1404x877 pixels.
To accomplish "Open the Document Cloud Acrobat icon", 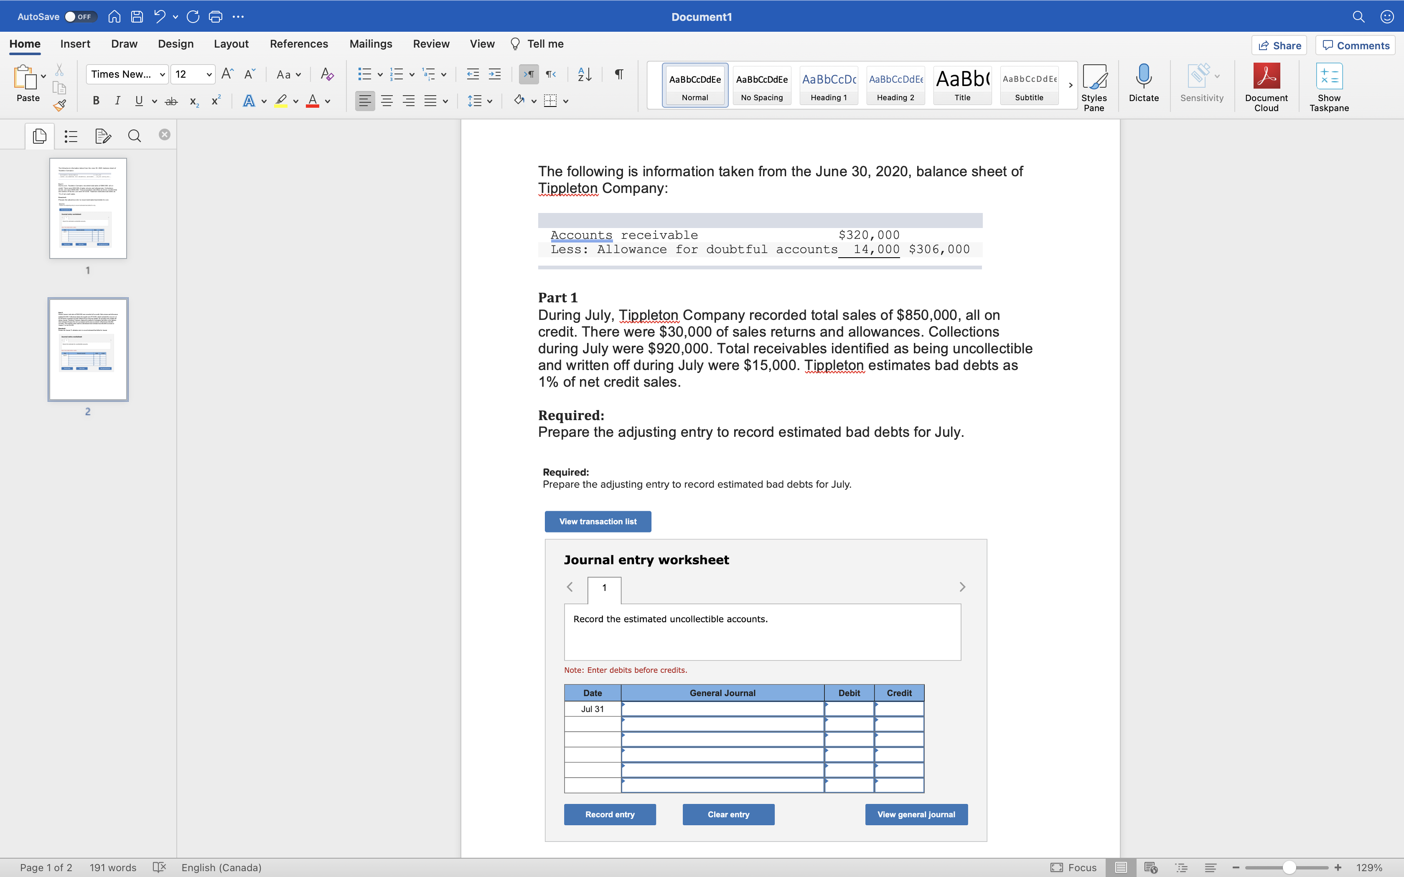I will 1266,76.
